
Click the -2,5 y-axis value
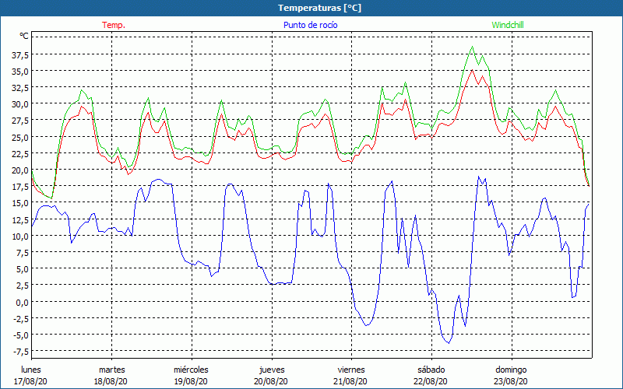[x=21, y=319]
